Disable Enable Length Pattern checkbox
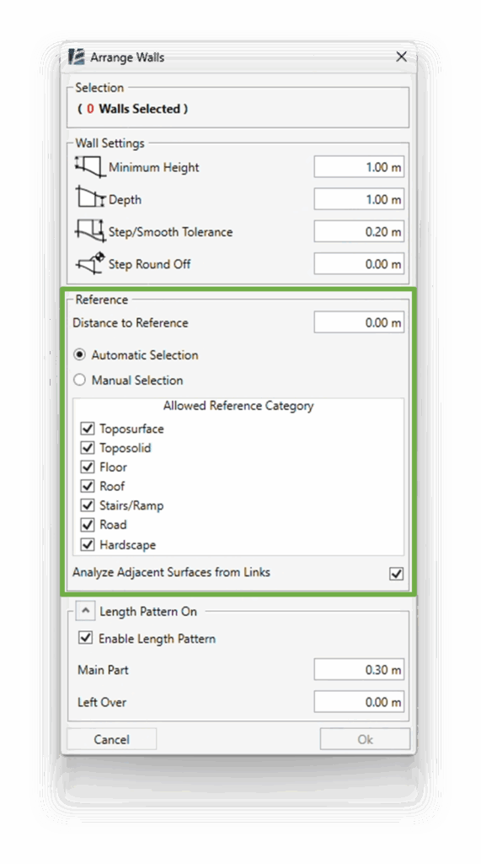This screenshot has width=481, height=864. click(x=86, y=639)
